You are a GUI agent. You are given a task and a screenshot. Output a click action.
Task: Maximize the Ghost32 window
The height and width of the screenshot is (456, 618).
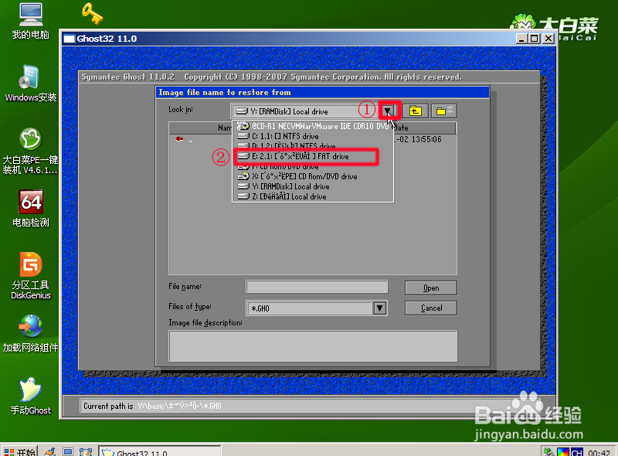point(535,39)
